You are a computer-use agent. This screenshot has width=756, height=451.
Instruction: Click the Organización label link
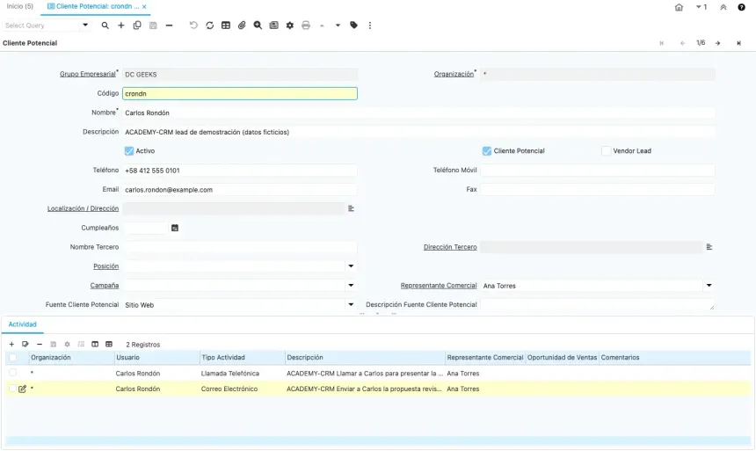(x=454, y=74)
